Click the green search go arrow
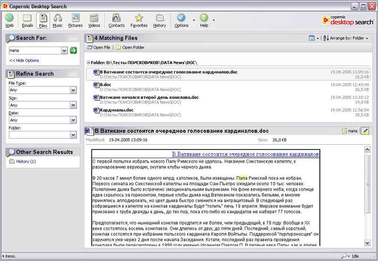Image resolution: width=378 pixels, height=261 pixels. [73, 50]
